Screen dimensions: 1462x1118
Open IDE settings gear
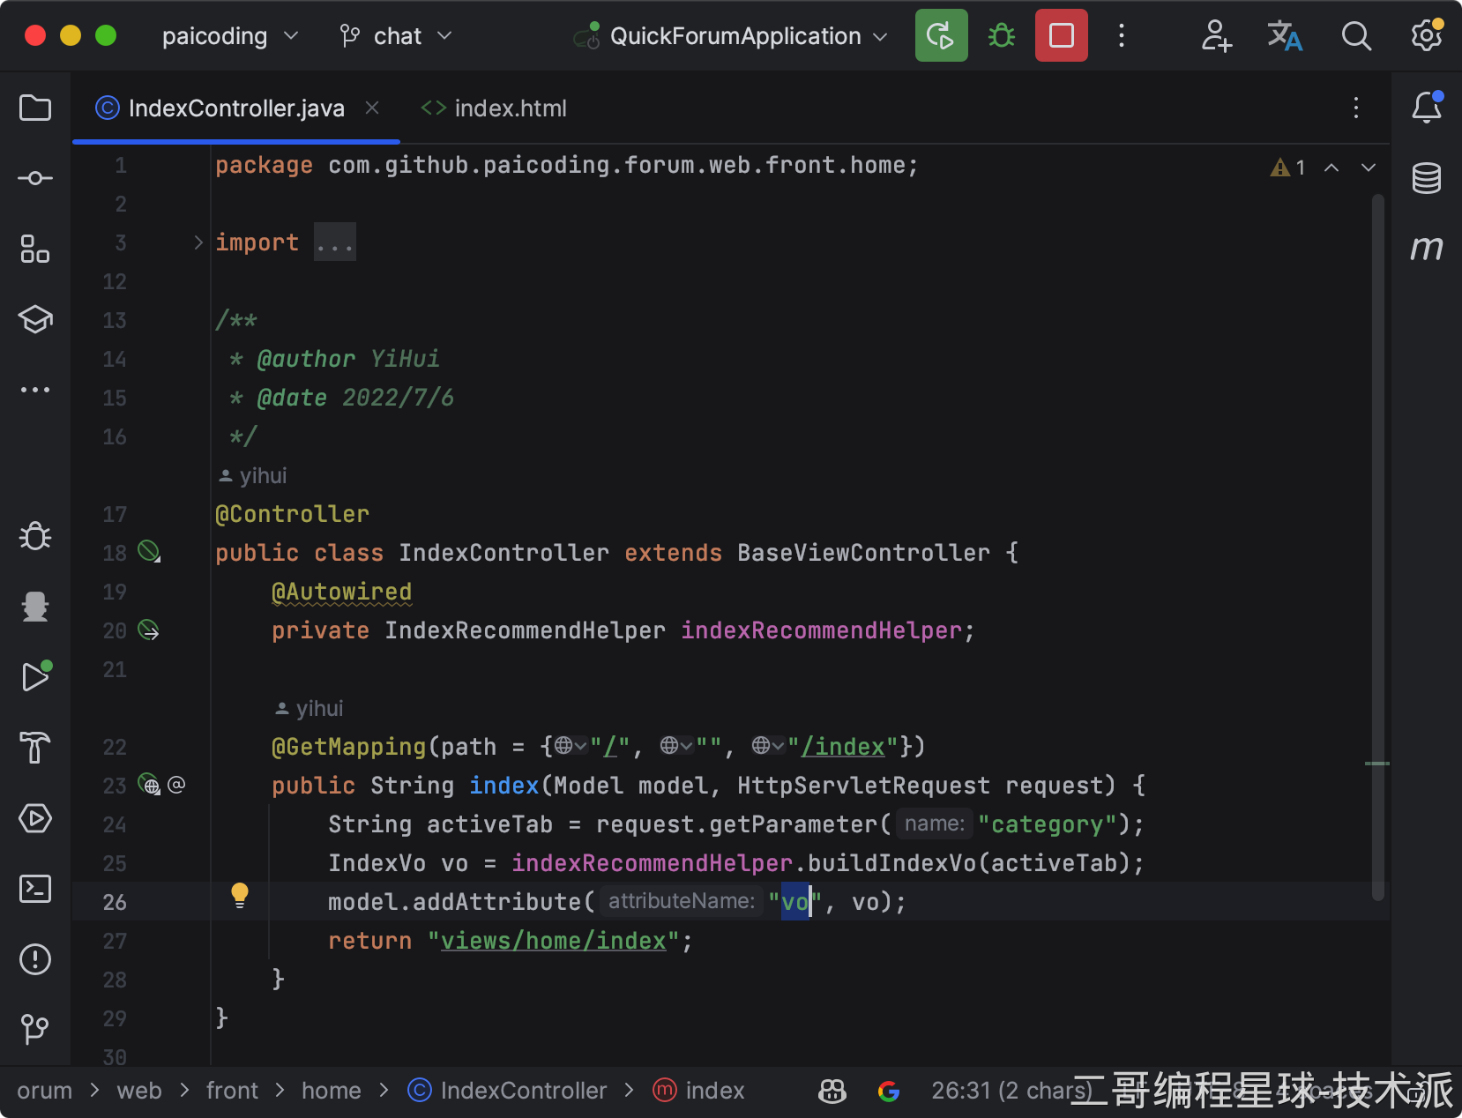click(1427, 35)
